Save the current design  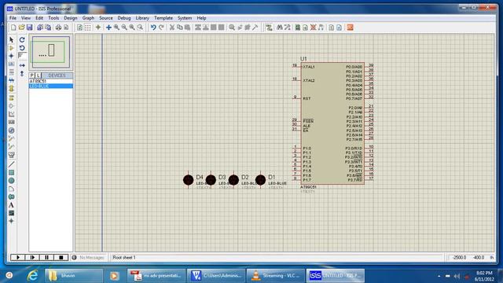coord(30,28)
